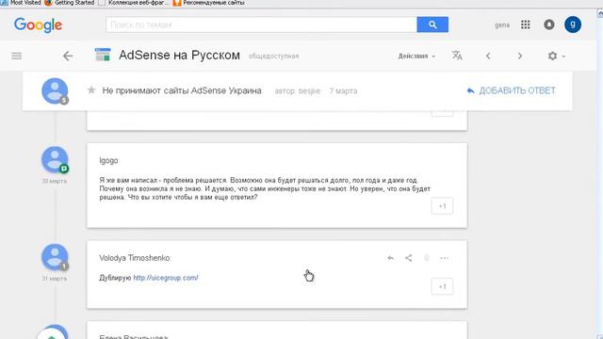The image size is (603, 339).
Task: Click the topic author avatar
Action: (x=55, y=91)
